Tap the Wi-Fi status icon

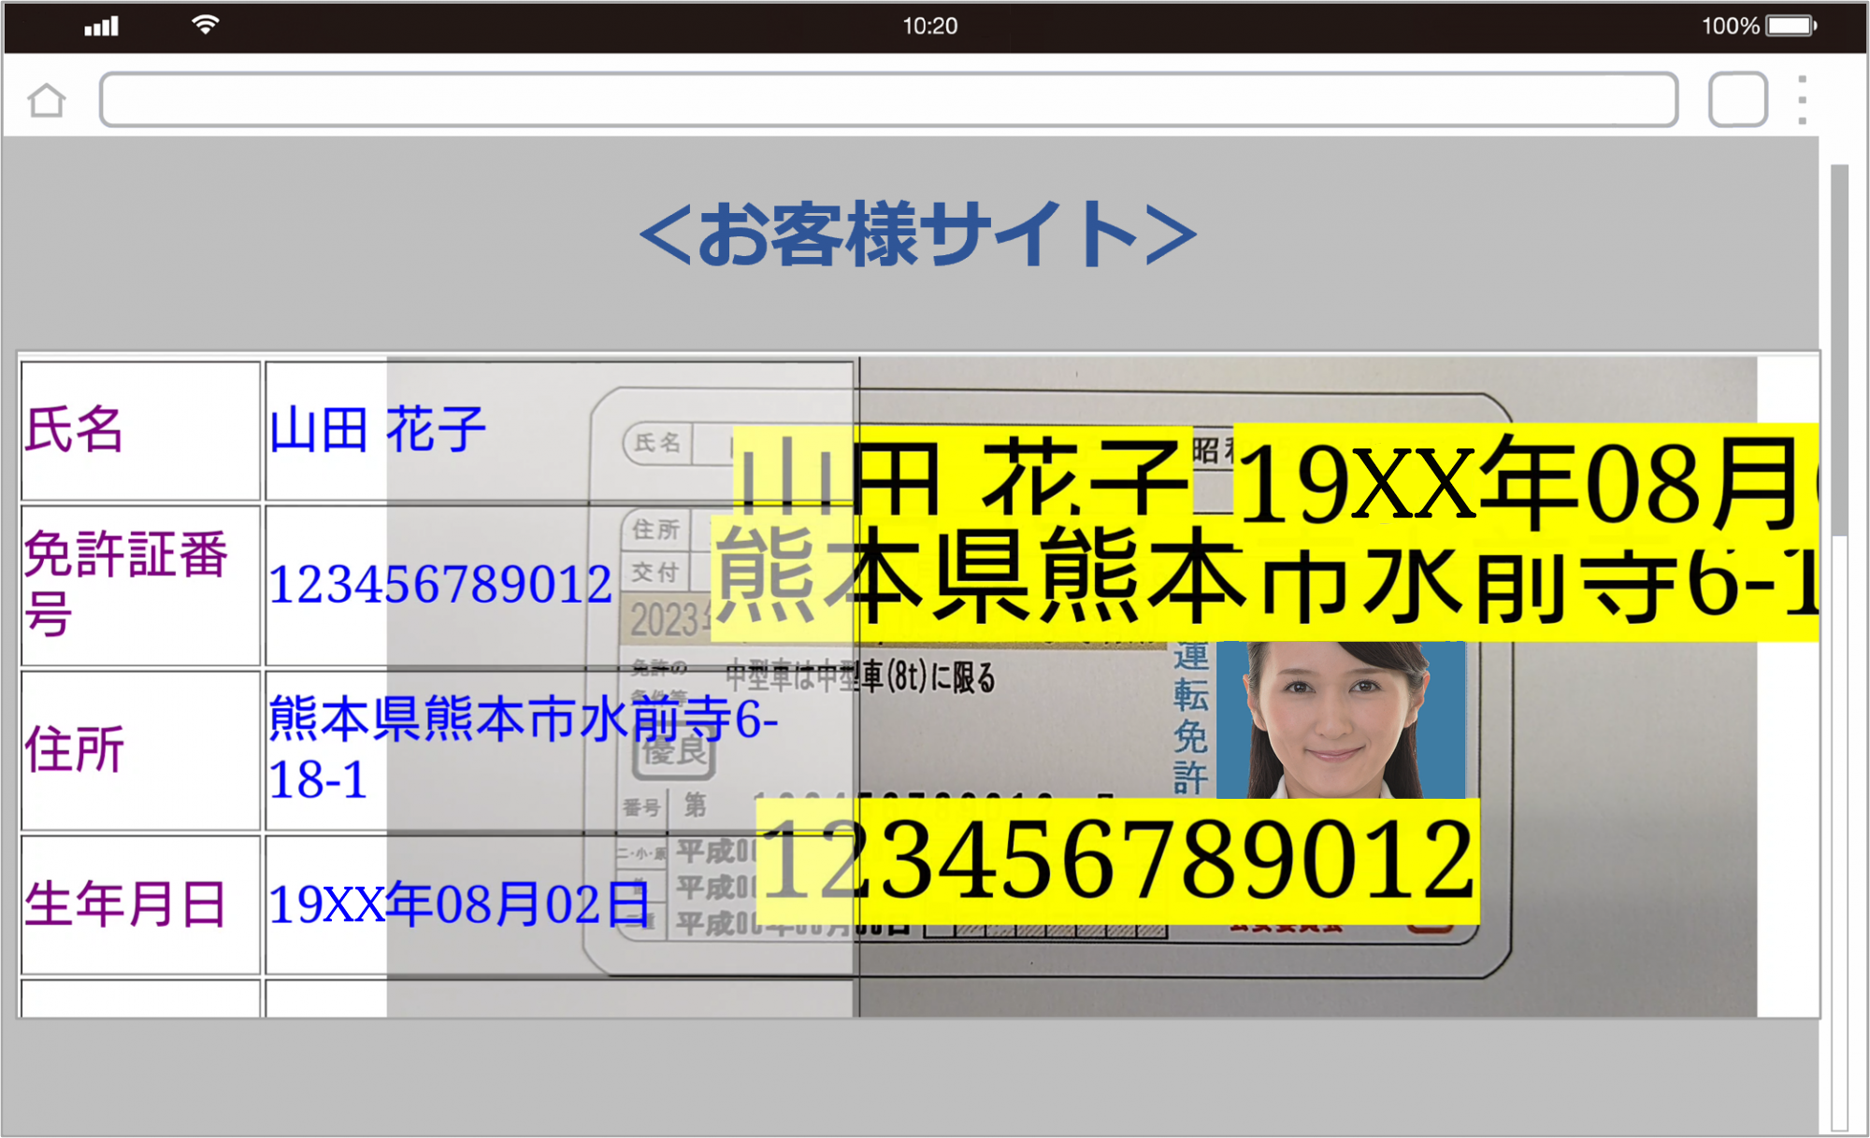[x=205, y=25]
